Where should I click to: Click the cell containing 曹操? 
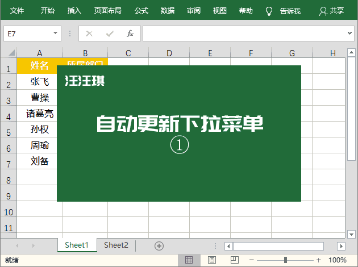[x=40, y=98]
